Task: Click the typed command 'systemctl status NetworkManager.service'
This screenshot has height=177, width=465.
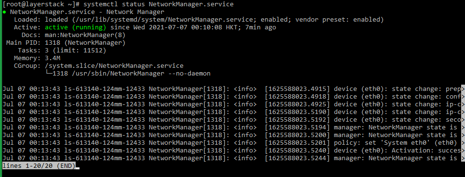Action: tap(159, 4)
